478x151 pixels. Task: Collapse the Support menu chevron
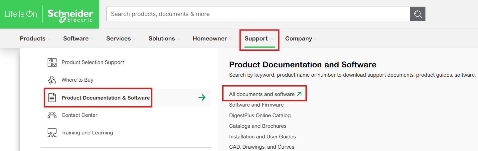[x=271, y=39]
